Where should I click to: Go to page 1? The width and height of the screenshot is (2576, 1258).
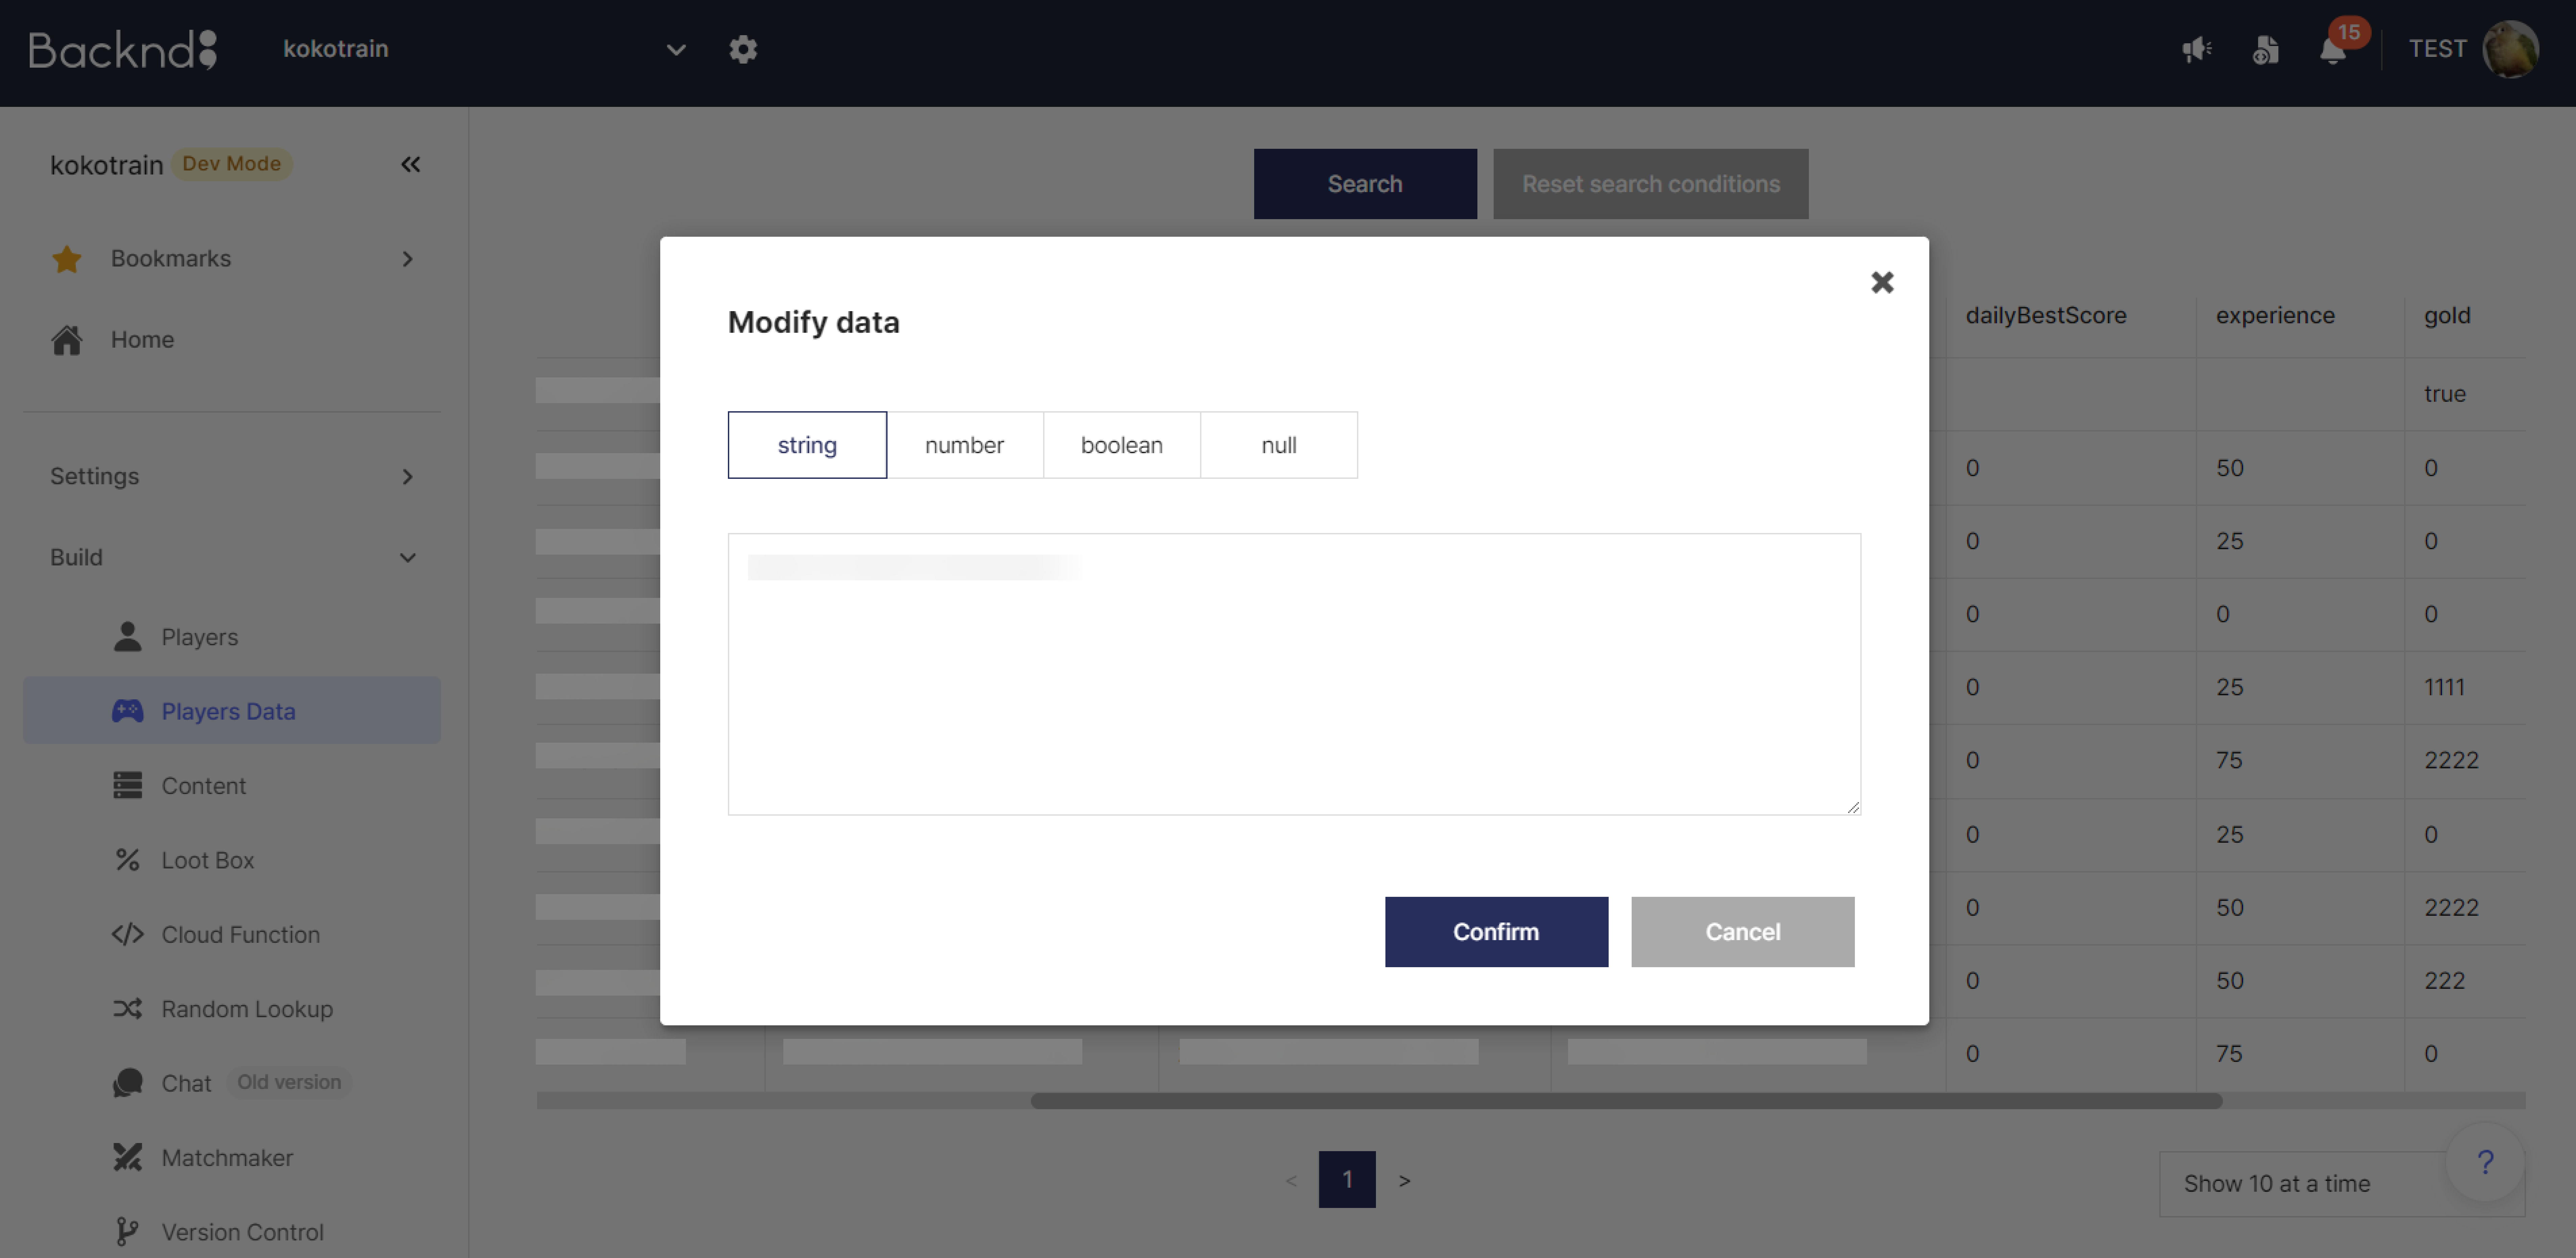(x=1347, y=1180)
